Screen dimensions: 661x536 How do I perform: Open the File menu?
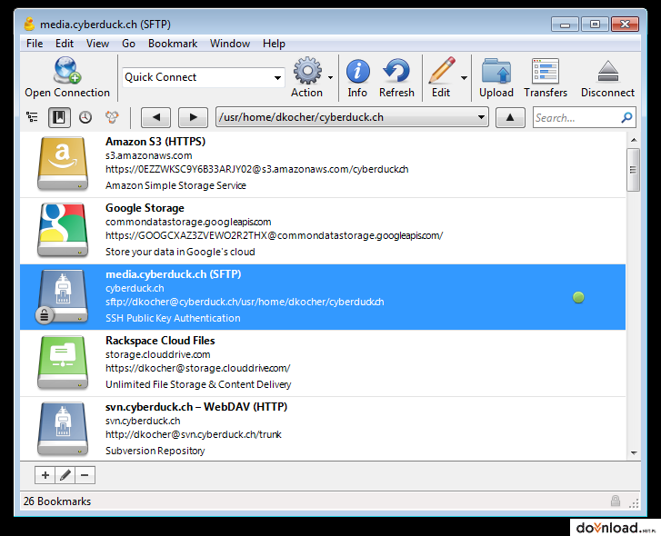[35, 44]
